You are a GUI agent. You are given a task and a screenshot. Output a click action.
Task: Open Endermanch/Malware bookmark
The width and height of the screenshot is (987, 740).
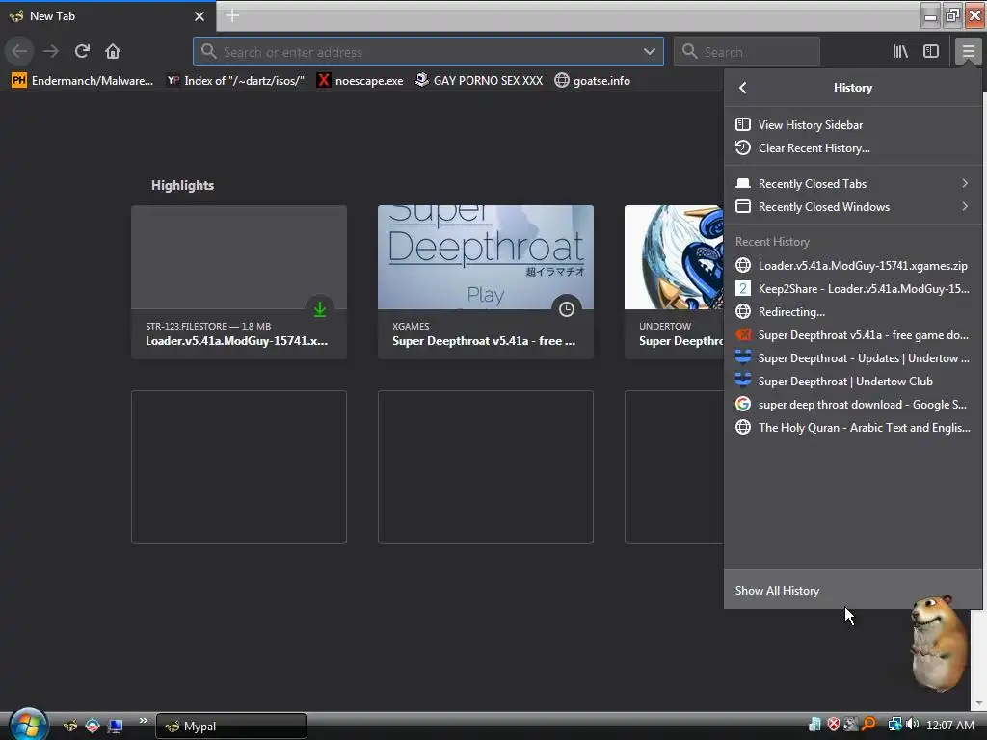(83, 81)
